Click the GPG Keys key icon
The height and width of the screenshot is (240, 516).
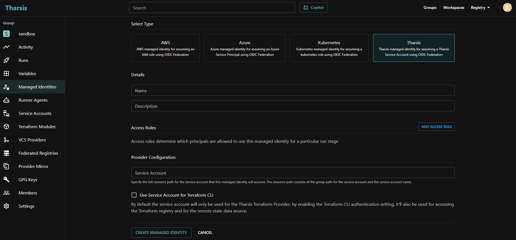[6, 180]
